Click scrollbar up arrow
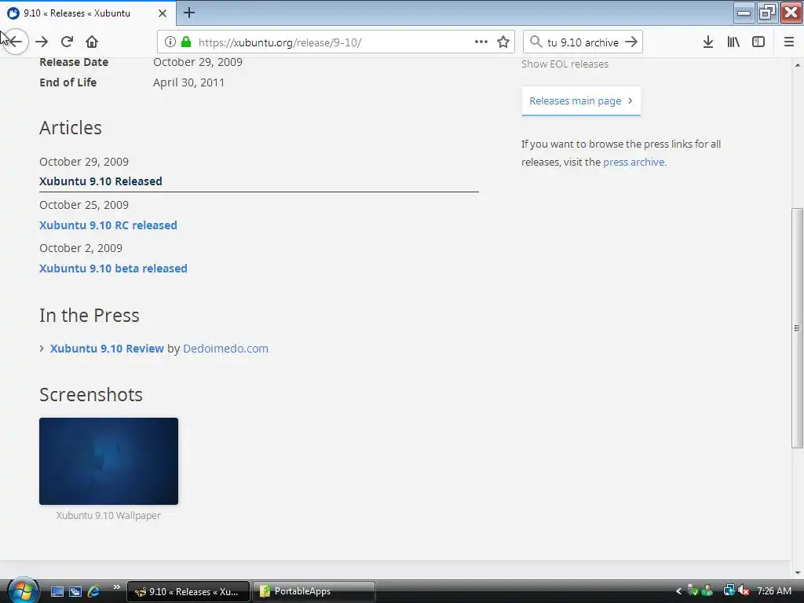This screenshot has width=804, height=603. pos(798,65)
